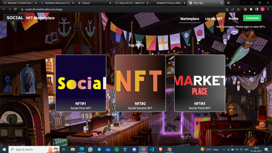Open the MetaMask fox extension

tap(245, 9)
